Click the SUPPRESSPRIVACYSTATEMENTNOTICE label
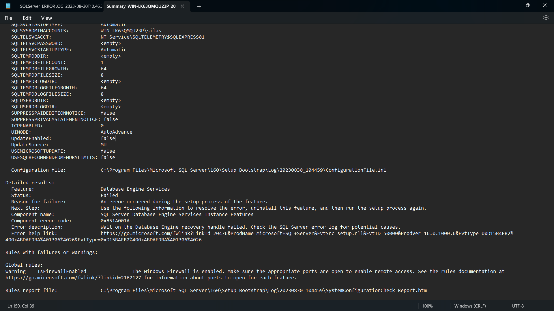Screen dimensions: 554x311 (56, 120)
